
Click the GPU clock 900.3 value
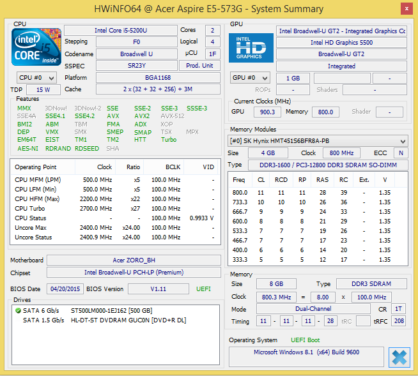[x=267, y=112]
